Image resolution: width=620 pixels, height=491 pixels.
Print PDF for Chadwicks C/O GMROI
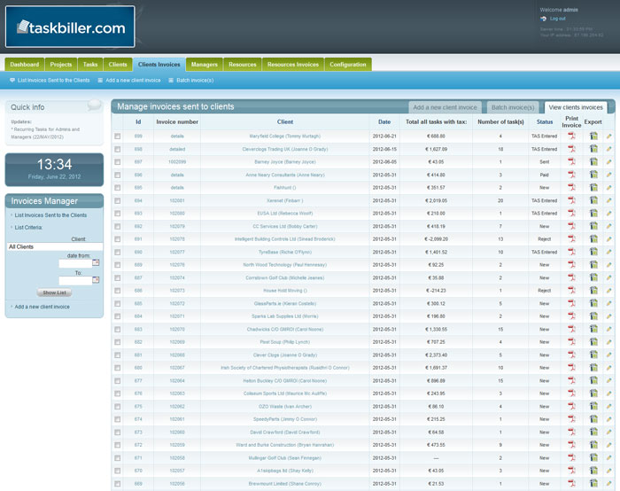[571, 329]
